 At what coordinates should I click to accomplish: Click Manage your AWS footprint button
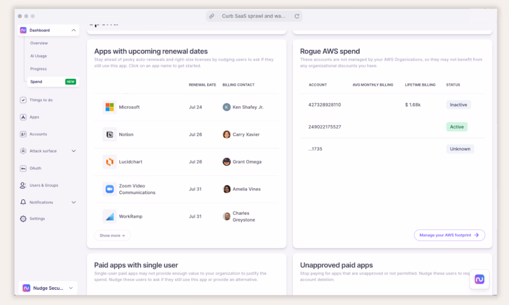(449, 235)
